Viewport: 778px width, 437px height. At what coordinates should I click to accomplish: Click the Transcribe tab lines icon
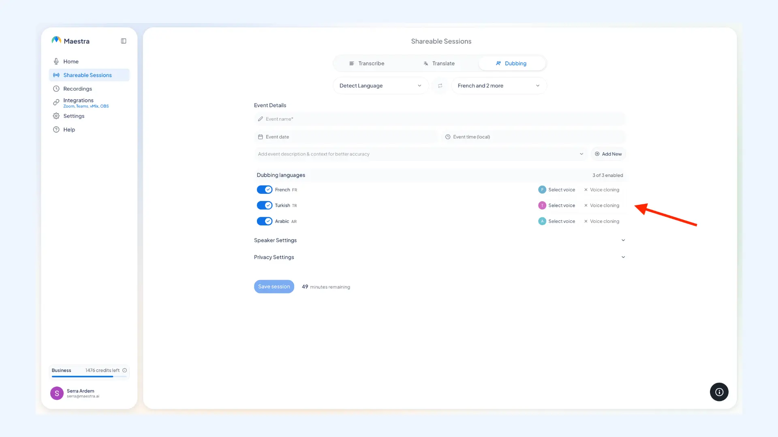(352, 64)
